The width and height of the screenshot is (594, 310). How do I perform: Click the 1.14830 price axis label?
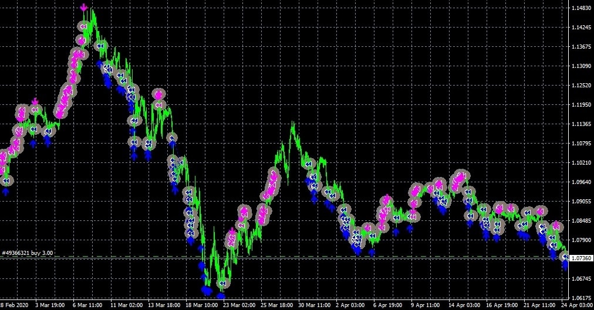(x=581, y=8)
